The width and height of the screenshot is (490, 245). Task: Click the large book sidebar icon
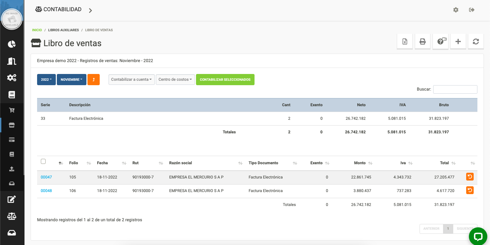(x=12, y=95)
